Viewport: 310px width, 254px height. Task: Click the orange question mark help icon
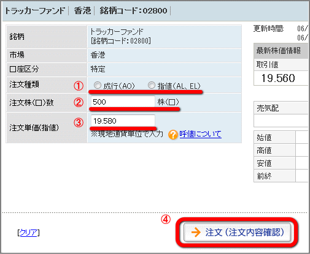click(x=173, y=135)
